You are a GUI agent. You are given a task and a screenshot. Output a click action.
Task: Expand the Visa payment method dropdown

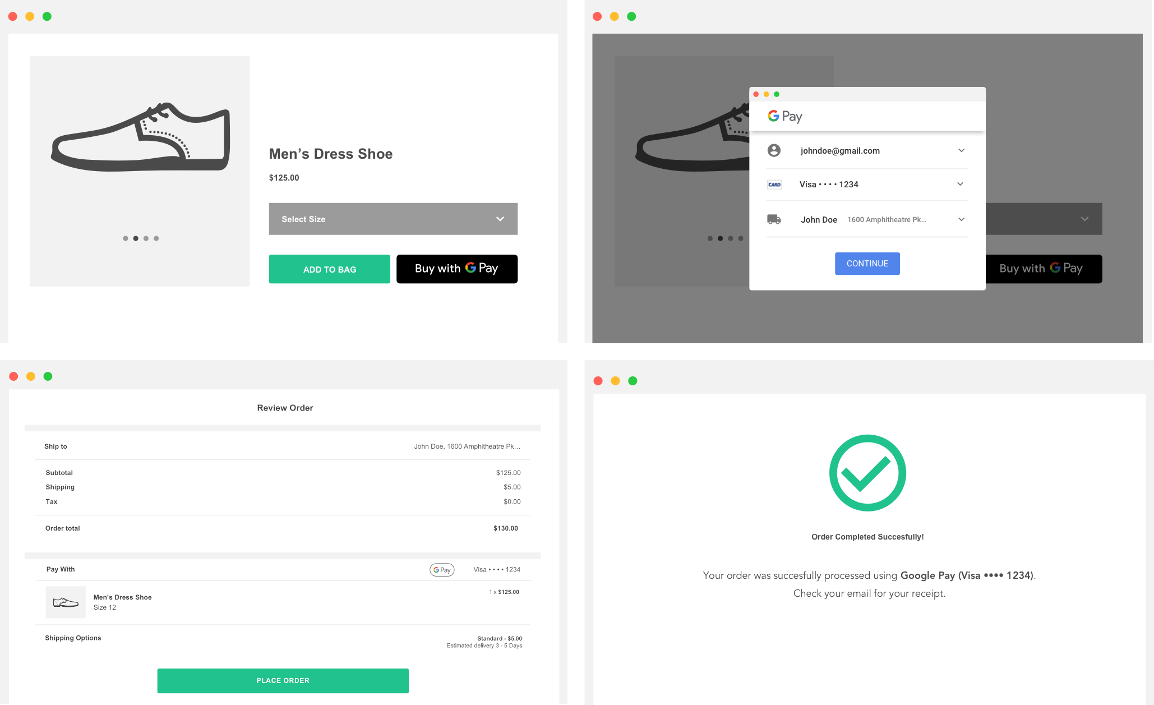click(959, 184)
